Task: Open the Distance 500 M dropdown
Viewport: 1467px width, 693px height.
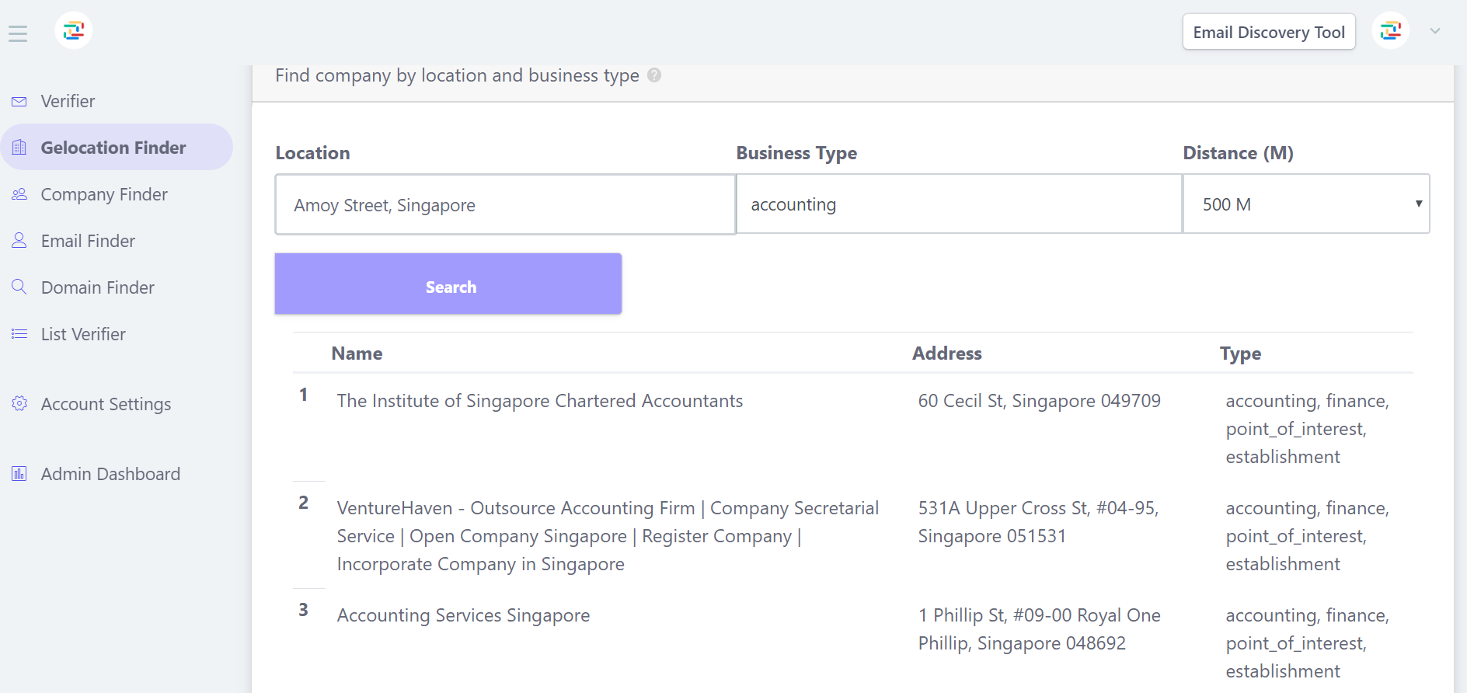Action: pyautogui.click(x=1305, y=204)
